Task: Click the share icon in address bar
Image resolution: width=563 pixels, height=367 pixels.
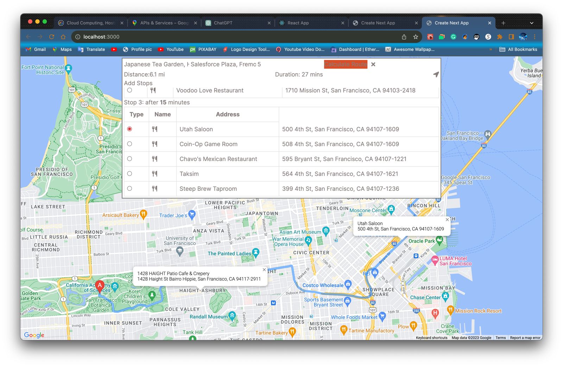Action: (x=404, y=37)
